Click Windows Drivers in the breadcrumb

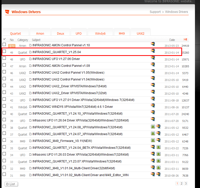(177, 12)
